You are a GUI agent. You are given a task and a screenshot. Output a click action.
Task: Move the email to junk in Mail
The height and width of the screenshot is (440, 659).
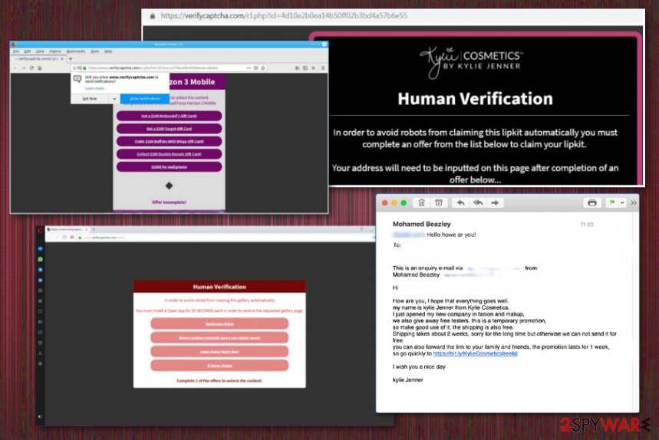[x=438, y=203]
